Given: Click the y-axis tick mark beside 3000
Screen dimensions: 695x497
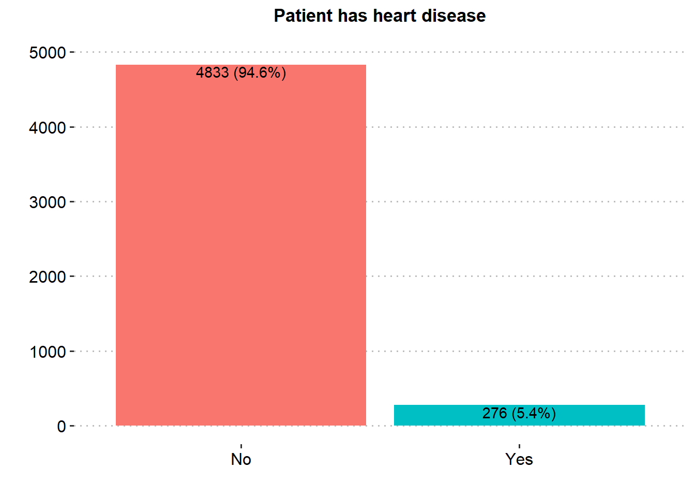Looking at the screenshot, I should 72,201.
